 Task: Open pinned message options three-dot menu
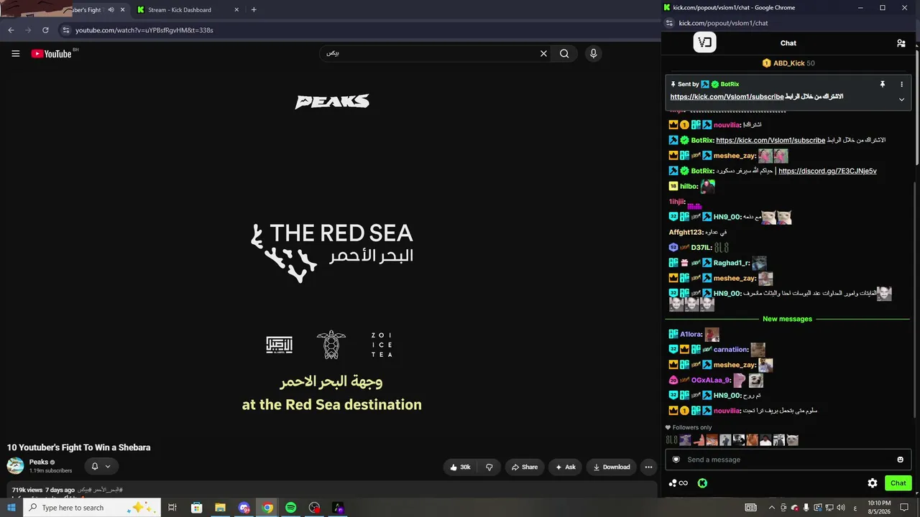tap(901, 84)
